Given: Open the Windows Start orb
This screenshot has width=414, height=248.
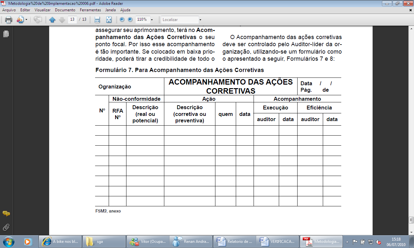Looking at the screenshot, I should [x=8, y=241].
